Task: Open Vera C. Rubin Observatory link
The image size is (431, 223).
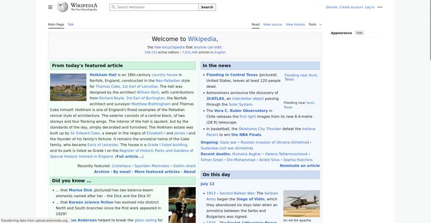Action: pyautogui.click(x=241, y=110)
